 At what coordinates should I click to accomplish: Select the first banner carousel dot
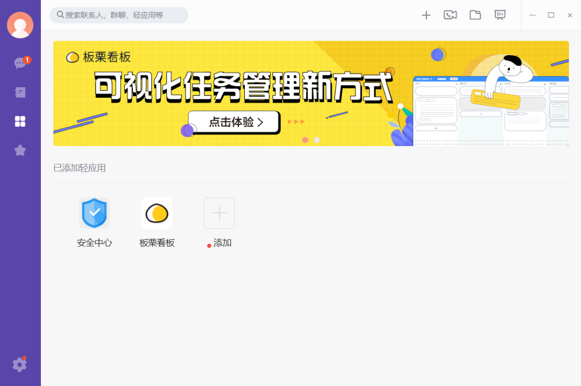coord(305,140)
